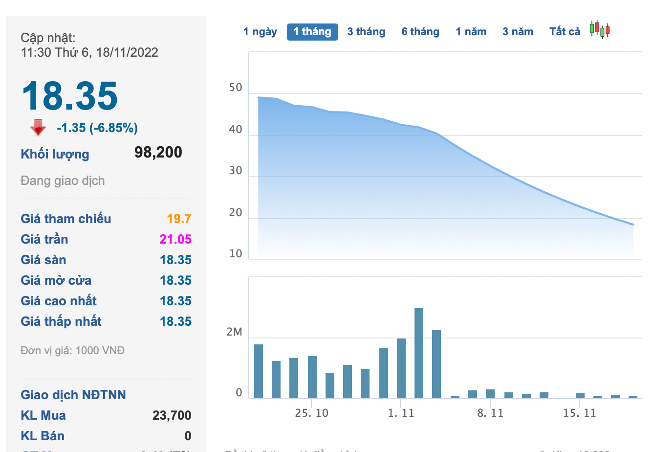Image resolution: width=654 pixels, height=452 pixels.
Task: Click the KL Mua label
Action: [43, 415]
